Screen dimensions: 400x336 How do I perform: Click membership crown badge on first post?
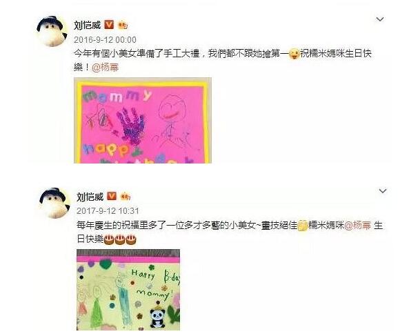[x=123, y=25]
